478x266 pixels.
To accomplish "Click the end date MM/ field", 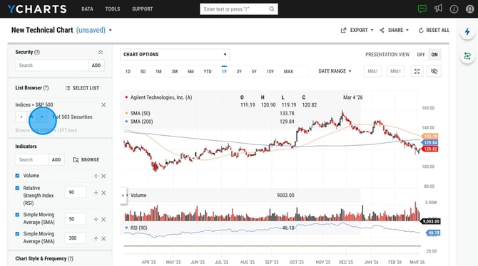I will [x=395, y=71].
